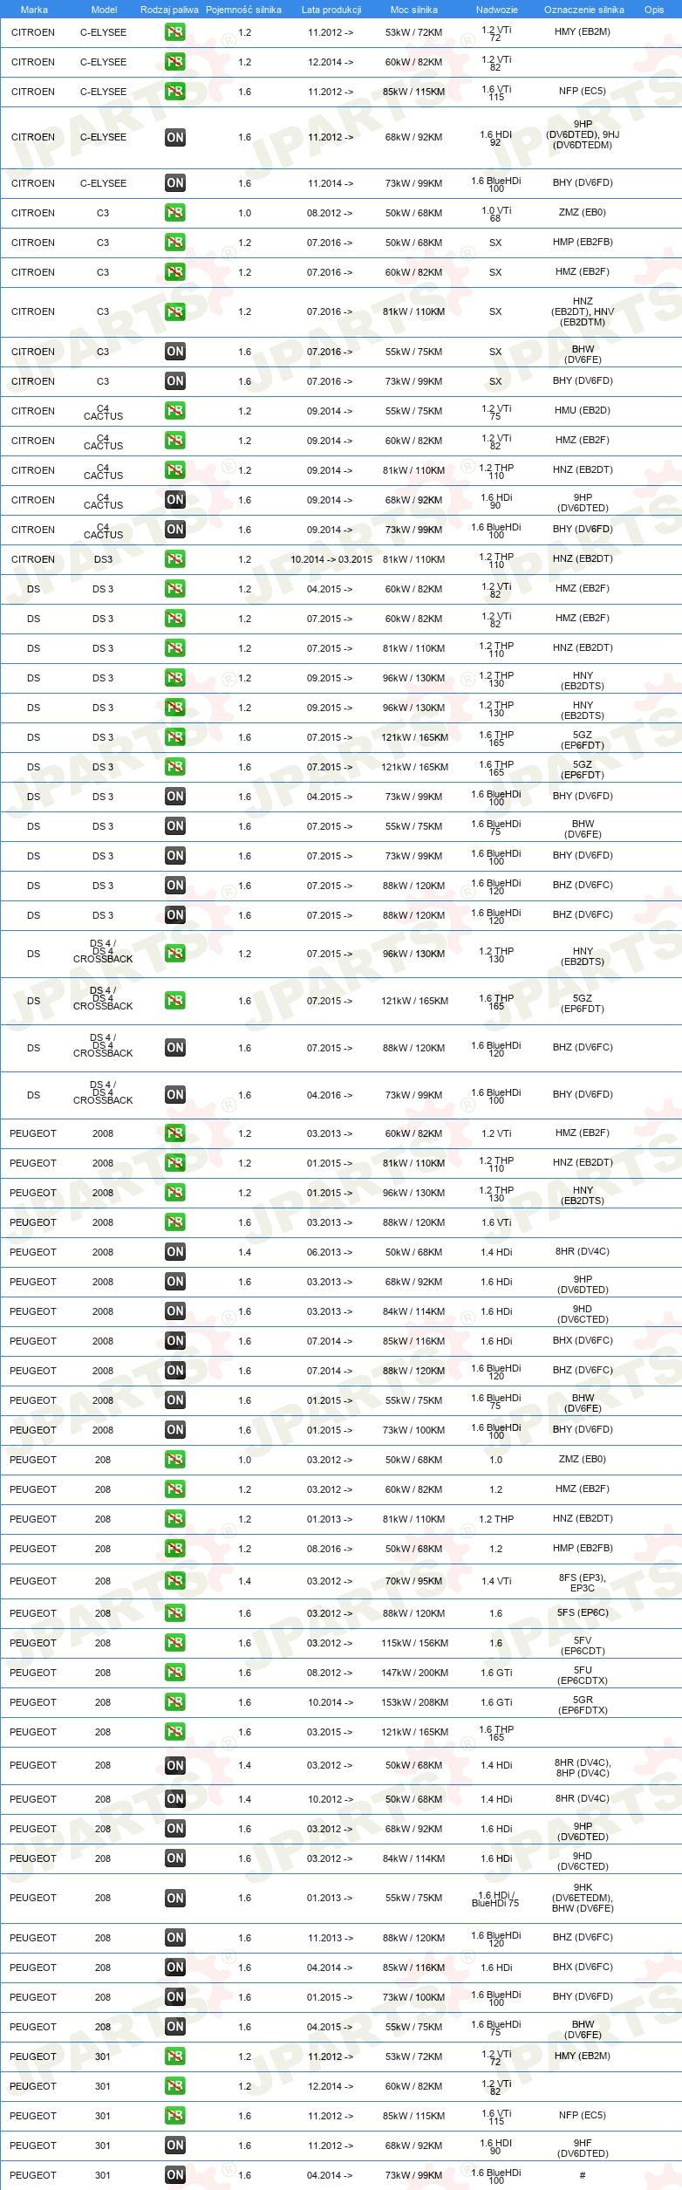The width and height of the screenshot is (682, 2190).
Task: Click the 'HMU (EB2D)' engine code cell
Action: 582,411
